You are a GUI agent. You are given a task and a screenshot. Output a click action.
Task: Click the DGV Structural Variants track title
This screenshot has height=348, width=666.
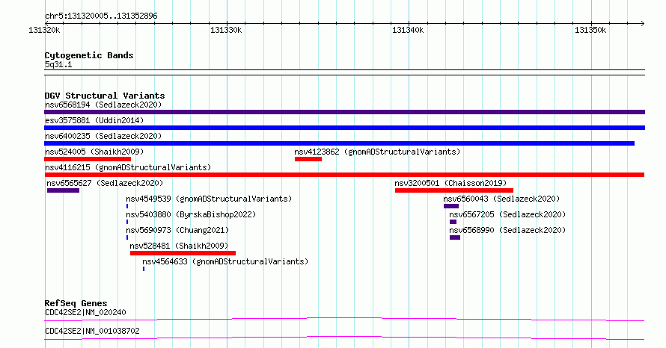pos(105,96)
